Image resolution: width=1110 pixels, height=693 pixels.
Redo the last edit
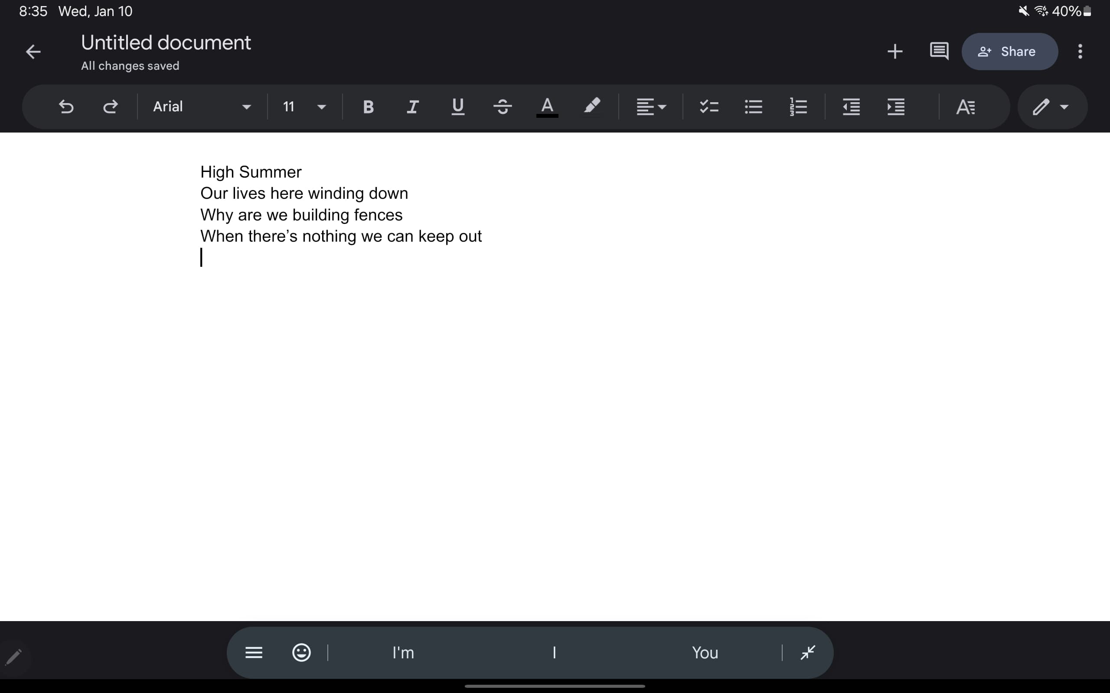tap(111, 107)
